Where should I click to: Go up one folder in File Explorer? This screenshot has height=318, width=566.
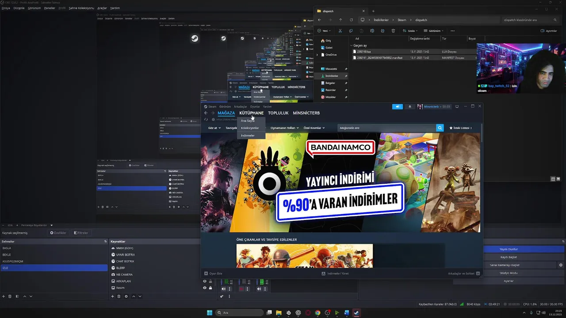pyautogui.click(x=340, y=20)
